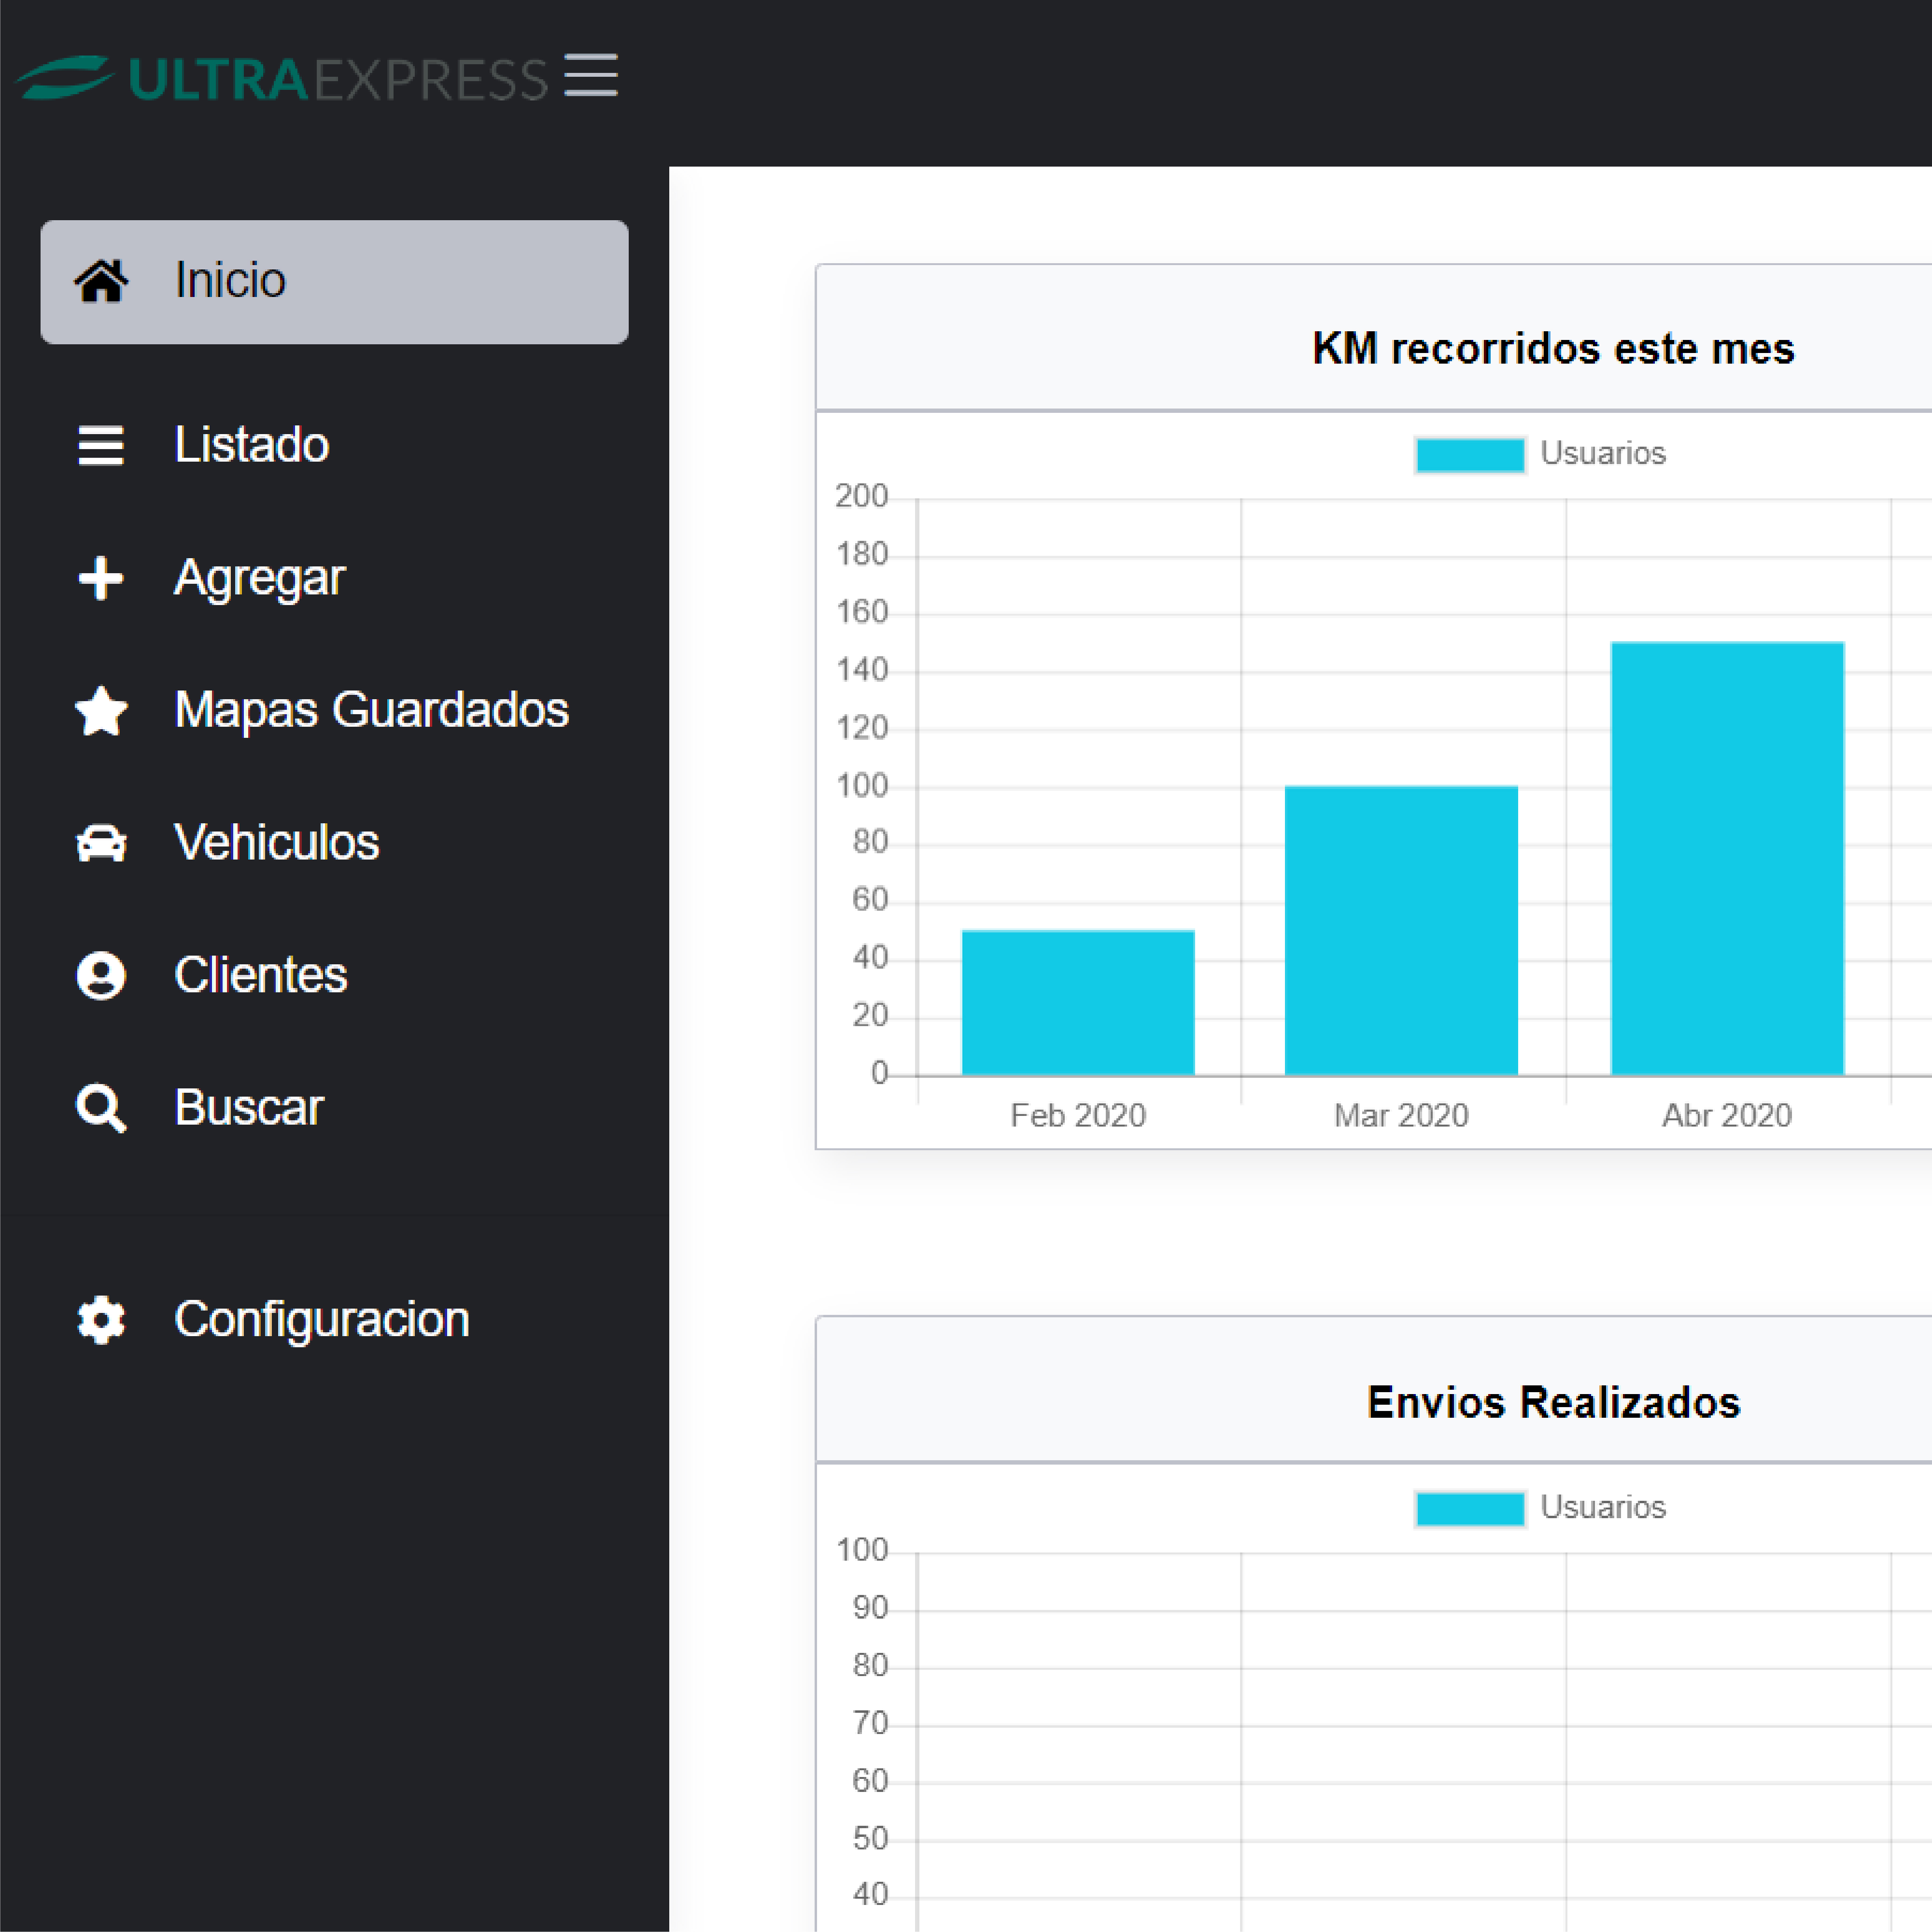Go to the Vehiculos section
This screenshot has height=1932, width=1932.
(x=276, y=842)
